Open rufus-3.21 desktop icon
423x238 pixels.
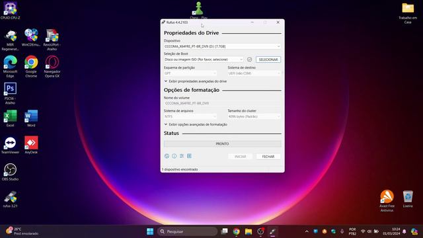pyautogui.click(x=11, y=199)
